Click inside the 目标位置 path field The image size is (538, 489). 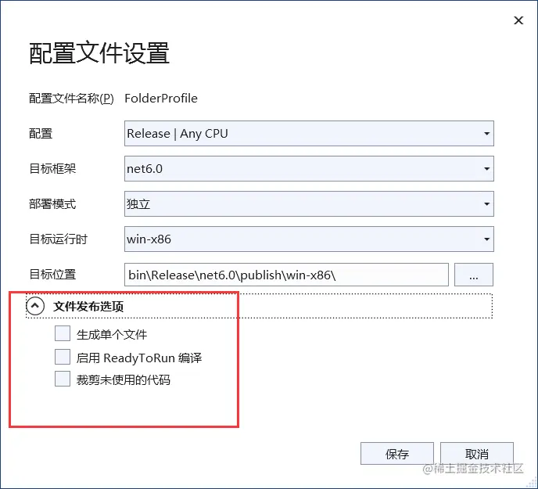286,275
